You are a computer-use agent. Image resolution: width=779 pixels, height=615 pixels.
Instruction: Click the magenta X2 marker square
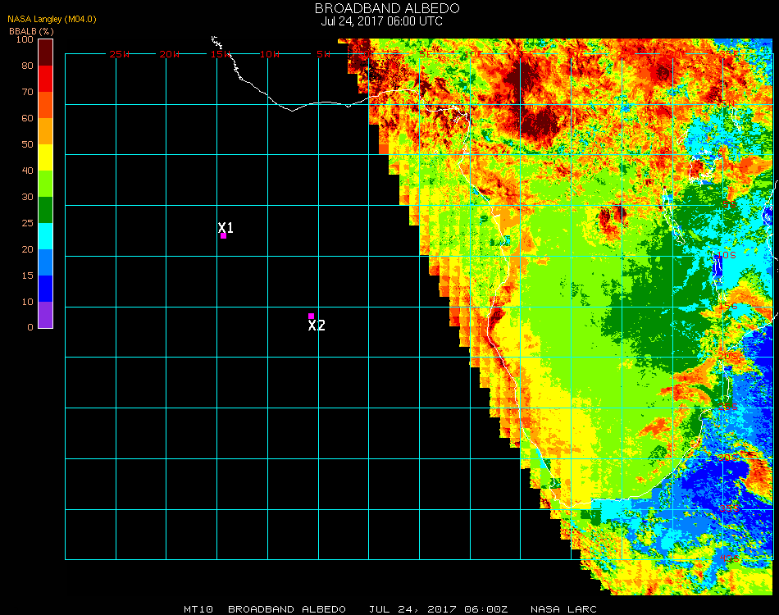311,316
